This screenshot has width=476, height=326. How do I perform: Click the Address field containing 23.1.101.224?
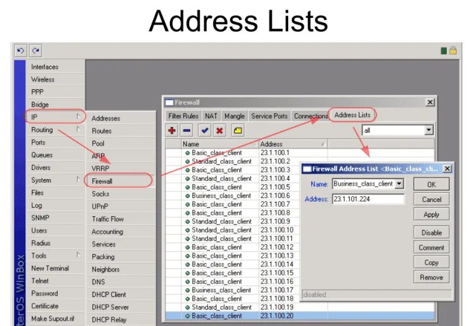(368, 199)
